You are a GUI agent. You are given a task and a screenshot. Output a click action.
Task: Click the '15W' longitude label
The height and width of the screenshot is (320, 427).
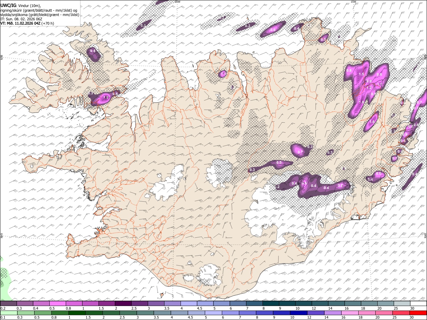coord(353,2)
